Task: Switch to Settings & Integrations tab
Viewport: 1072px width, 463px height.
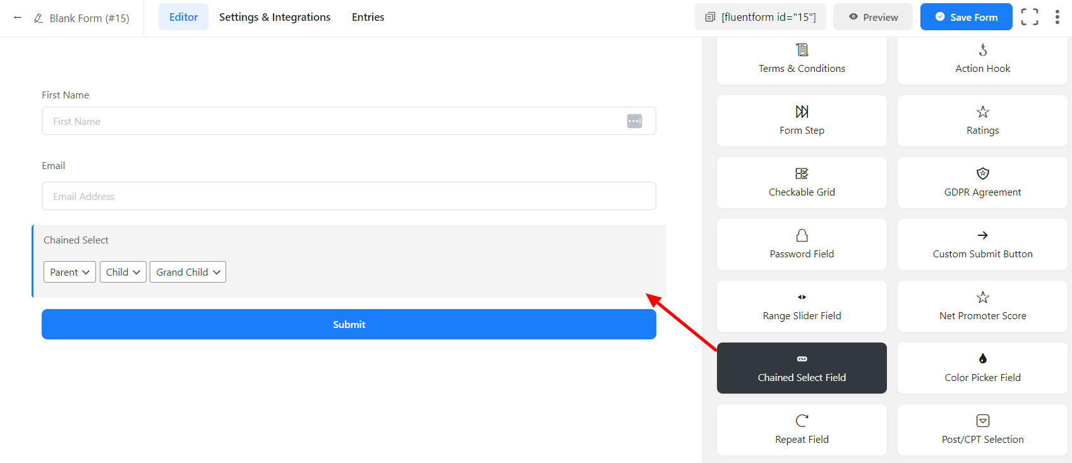Action: [x=275, y=17]
